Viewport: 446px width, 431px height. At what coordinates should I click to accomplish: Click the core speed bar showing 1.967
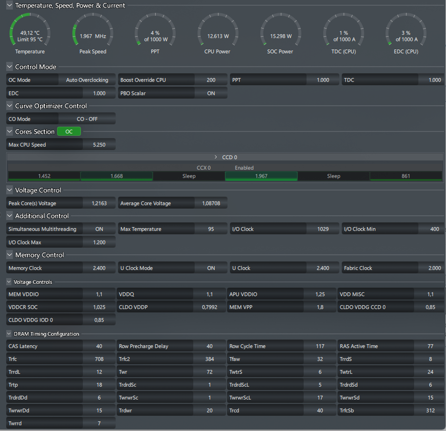pyautogui.click(x=261, y=176)
